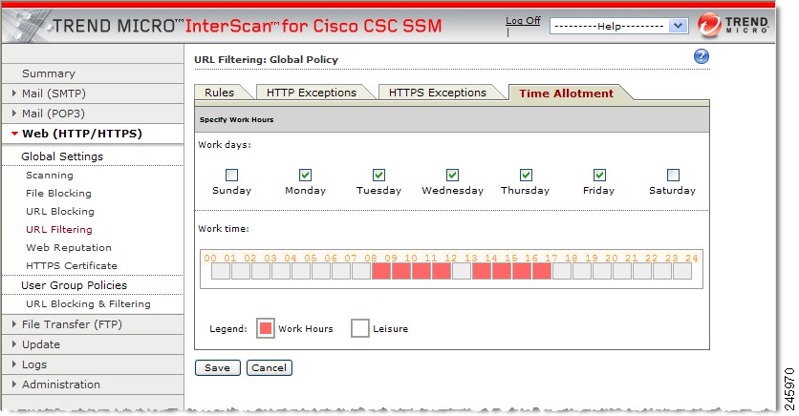The width and height of the screenshot is (799, 416).
Task: Cancel the time allotment changes
Action: tap(270, 367)
